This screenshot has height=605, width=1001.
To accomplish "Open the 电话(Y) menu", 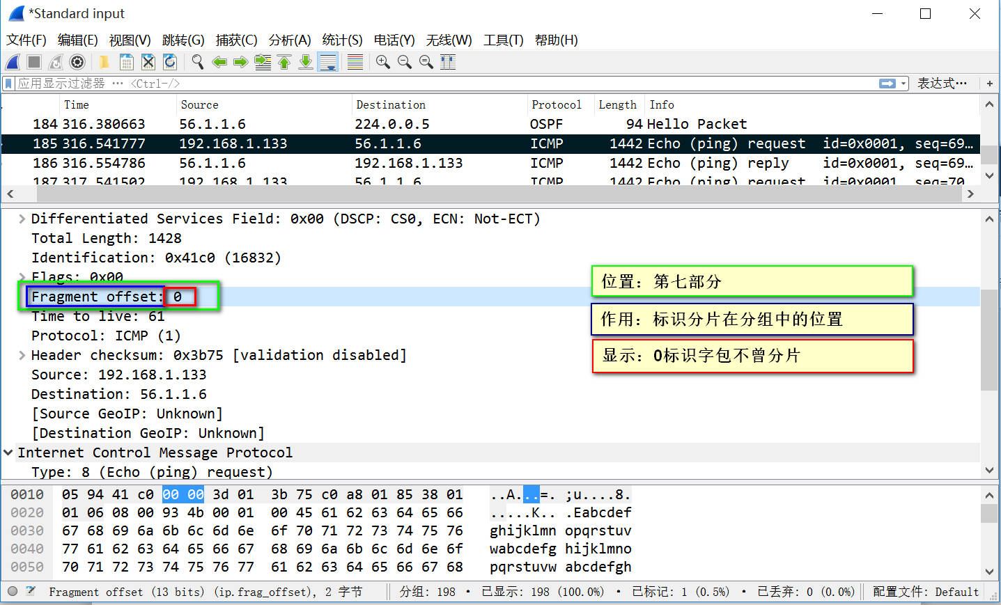I will pyautogui.click(x=394, y=40).
